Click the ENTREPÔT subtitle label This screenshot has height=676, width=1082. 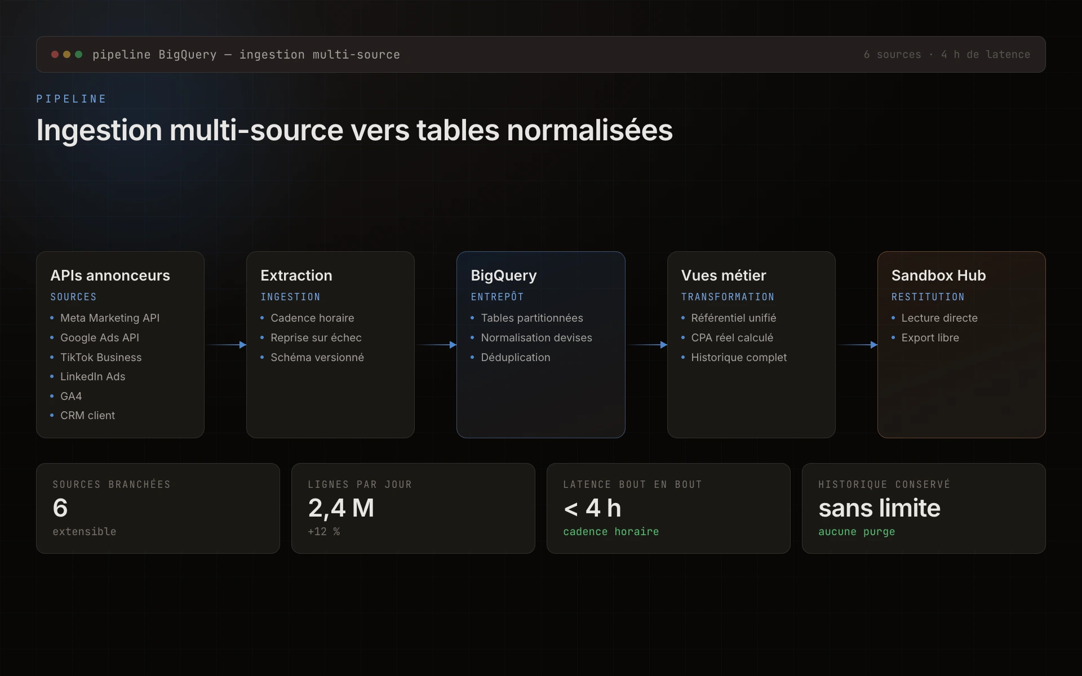pyautogui.click(x=497, y=297)
